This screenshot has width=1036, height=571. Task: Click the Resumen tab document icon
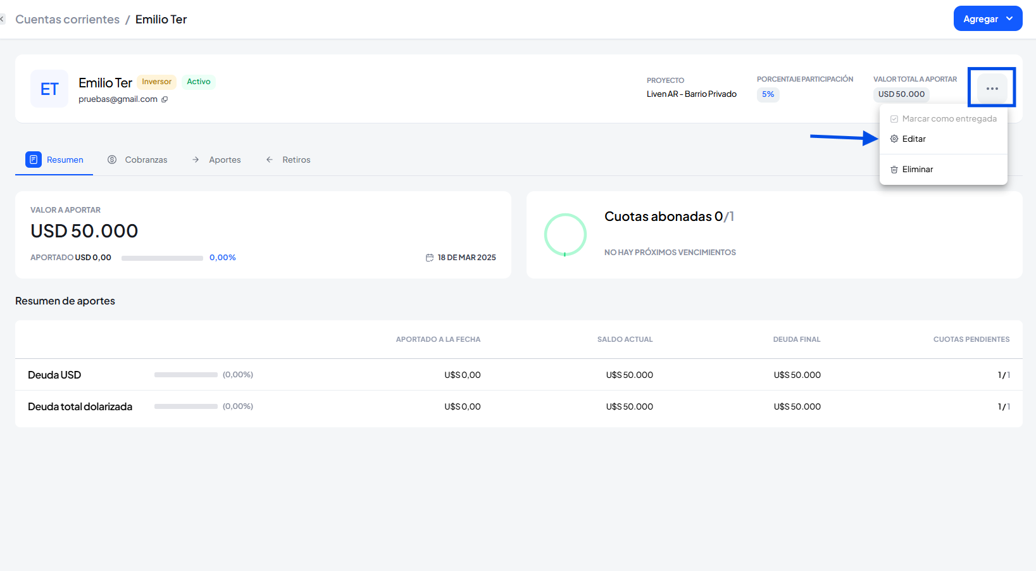[34, 160]
